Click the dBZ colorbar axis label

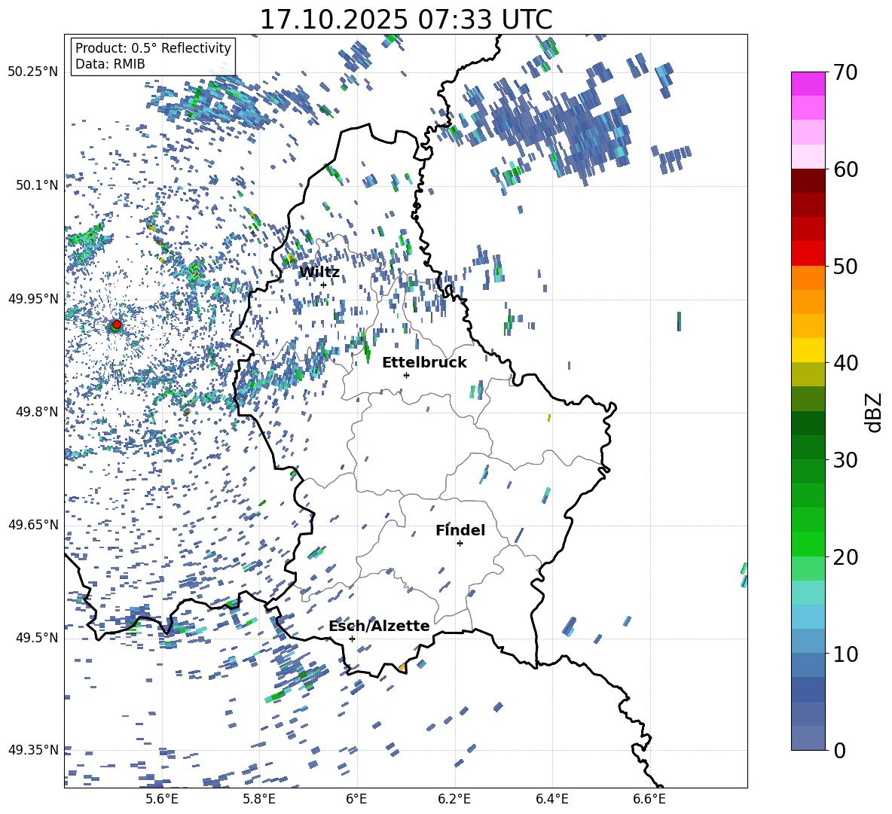point(873,412)
